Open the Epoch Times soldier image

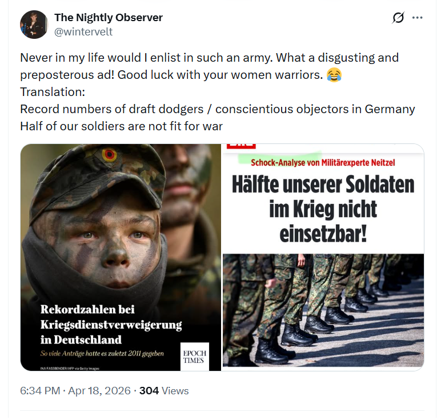click(x=121, y=257)
